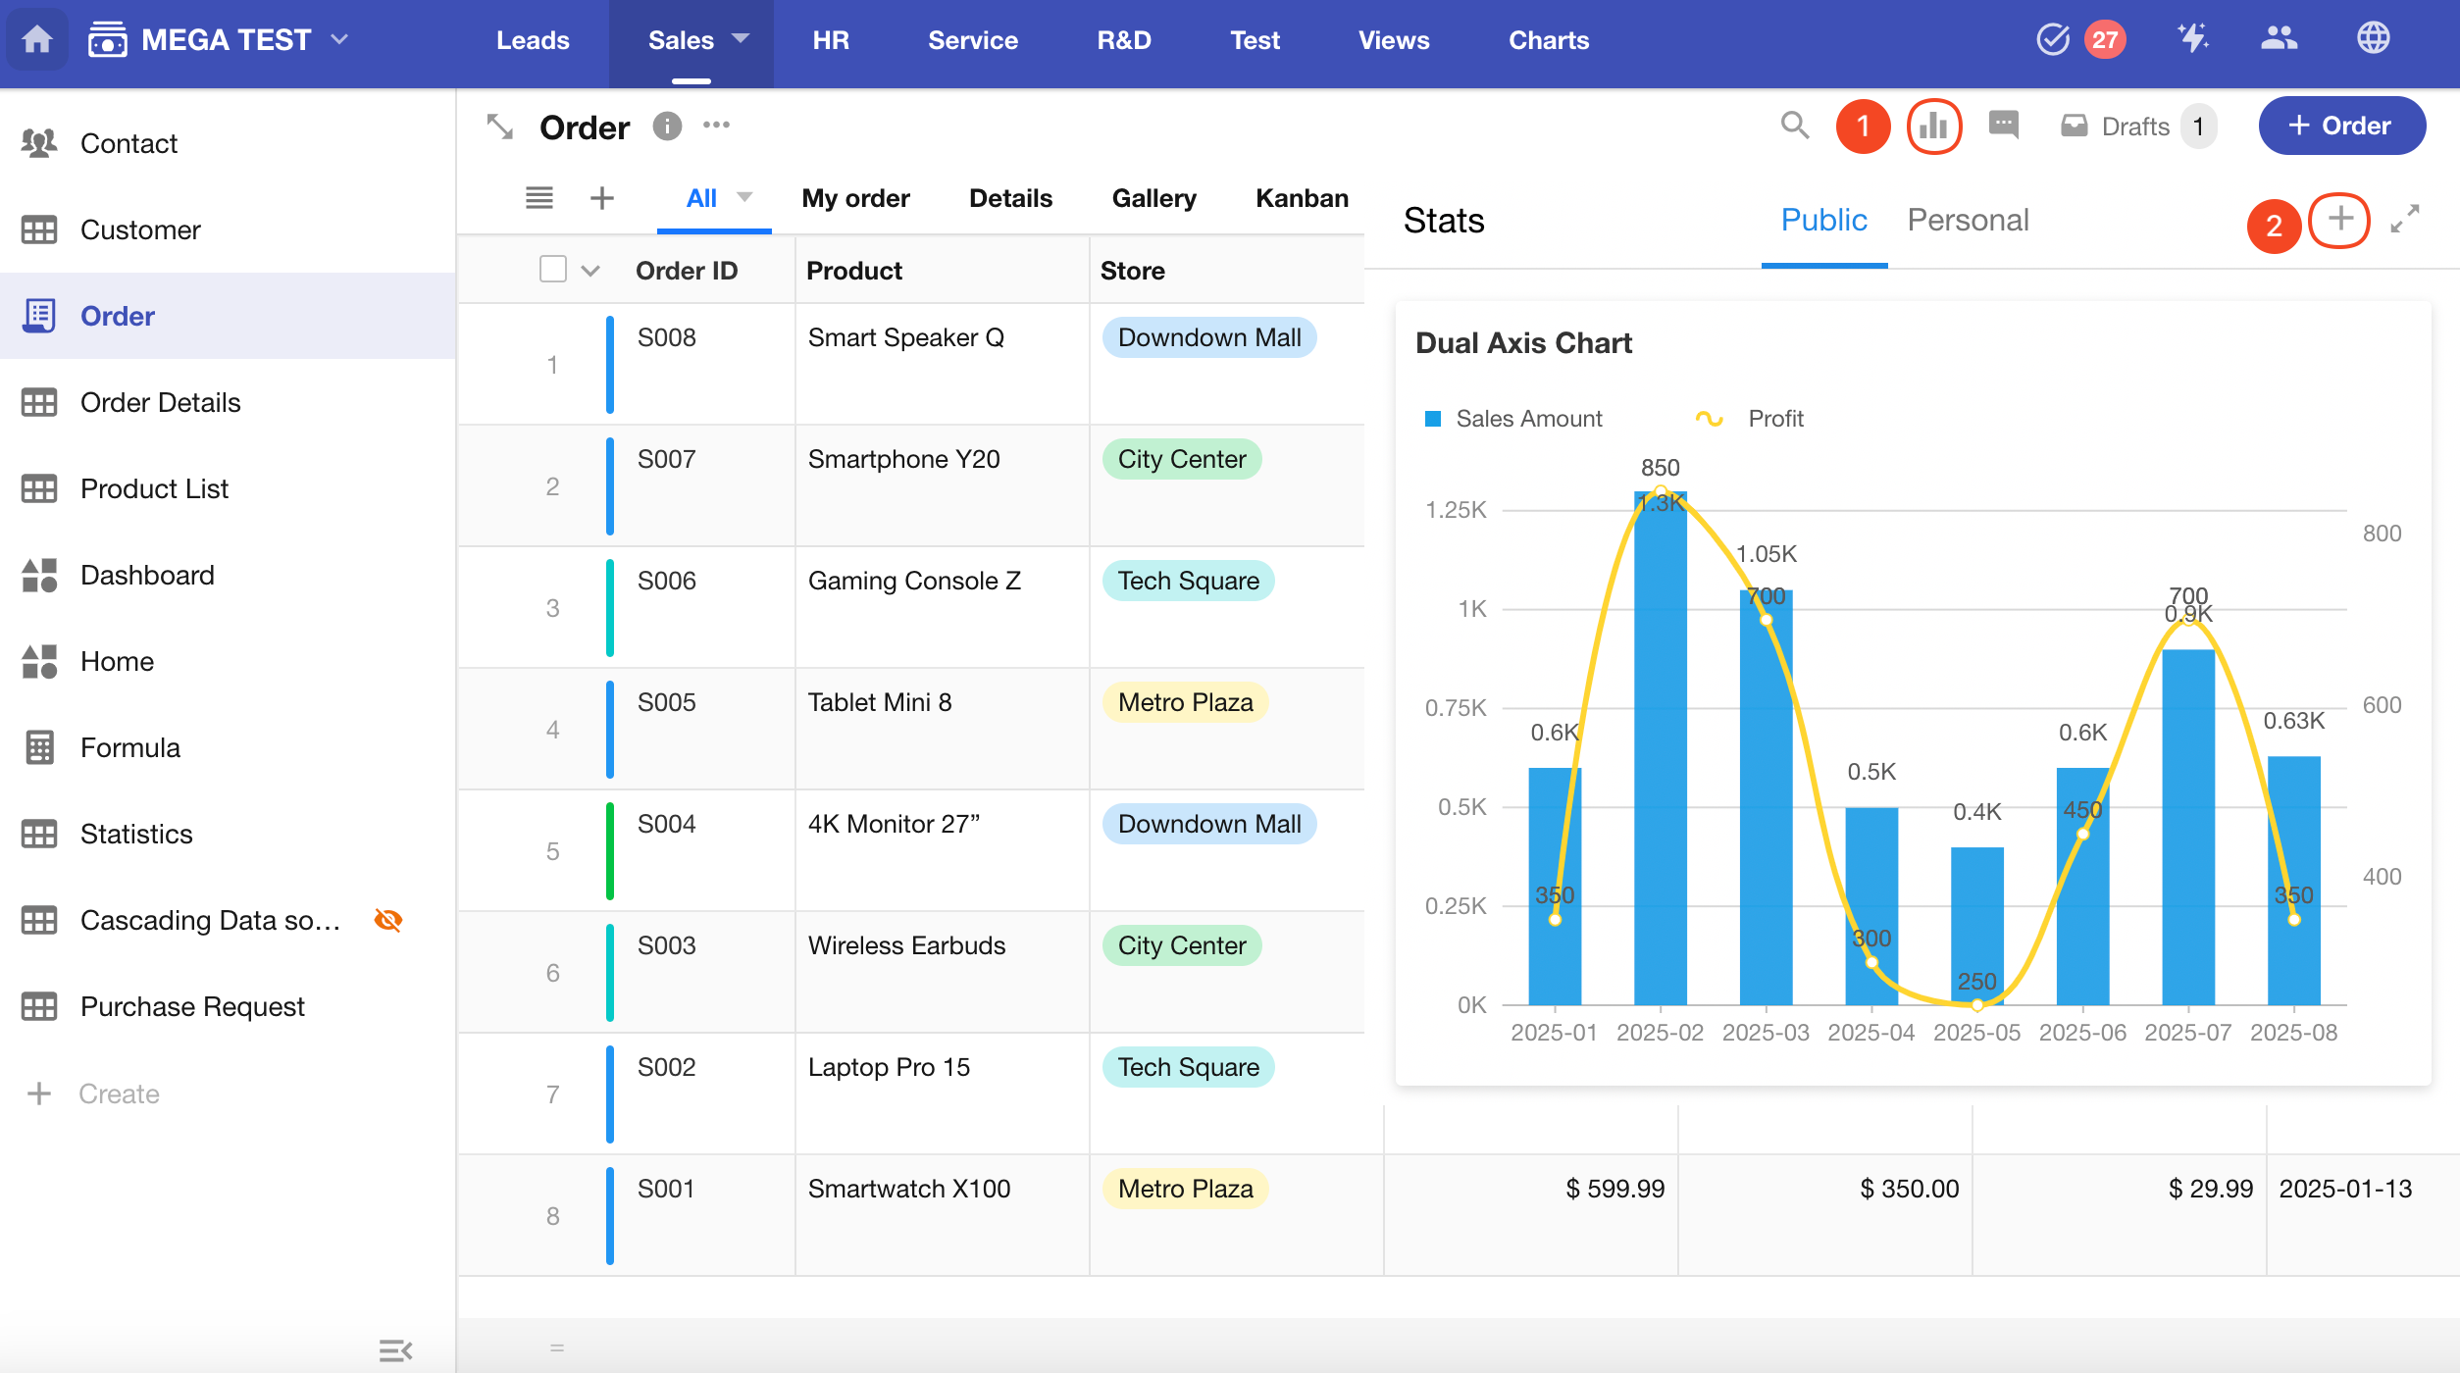Open the statistics chart icon
The image size is (2460, 1373).
(x=1933, y=126)
